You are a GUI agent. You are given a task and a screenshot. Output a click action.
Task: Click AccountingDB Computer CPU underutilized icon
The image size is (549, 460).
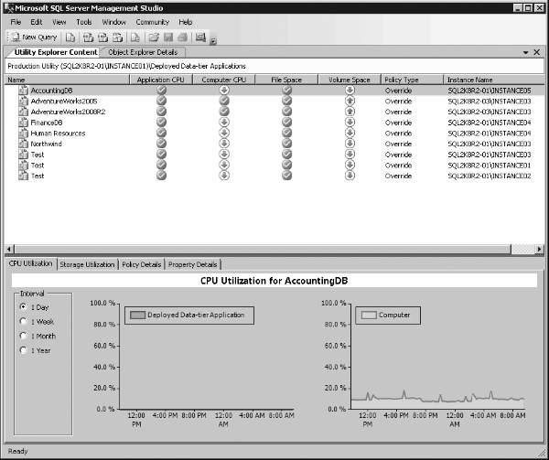pos(224,91)
